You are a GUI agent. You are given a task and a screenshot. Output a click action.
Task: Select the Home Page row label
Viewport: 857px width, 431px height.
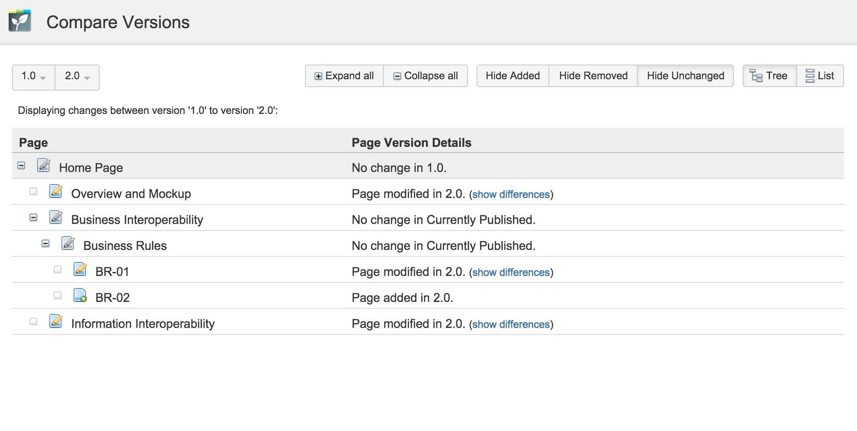click(x=91, y=168)
